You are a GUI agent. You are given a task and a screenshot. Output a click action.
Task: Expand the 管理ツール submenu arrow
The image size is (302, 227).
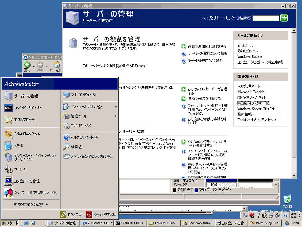click(116, 116)
